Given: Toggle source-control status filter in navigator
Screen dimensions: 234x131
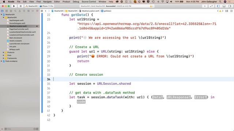Looking at the screenshot, I should pyautogui.click(x=37, y=129).
